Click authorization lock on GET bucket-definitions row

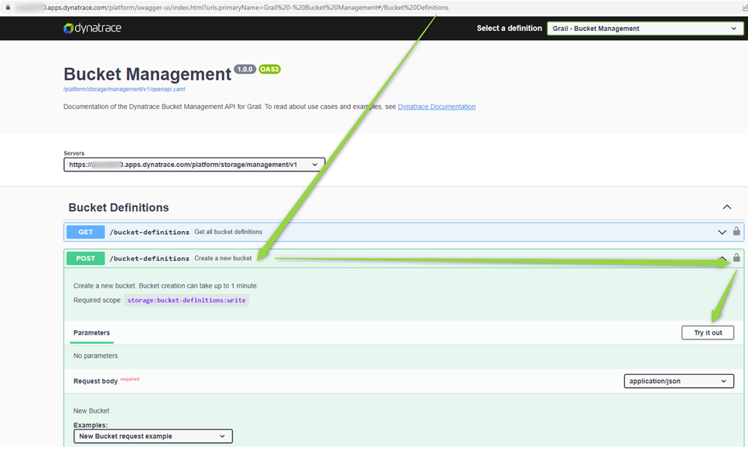tap(736, 231)
